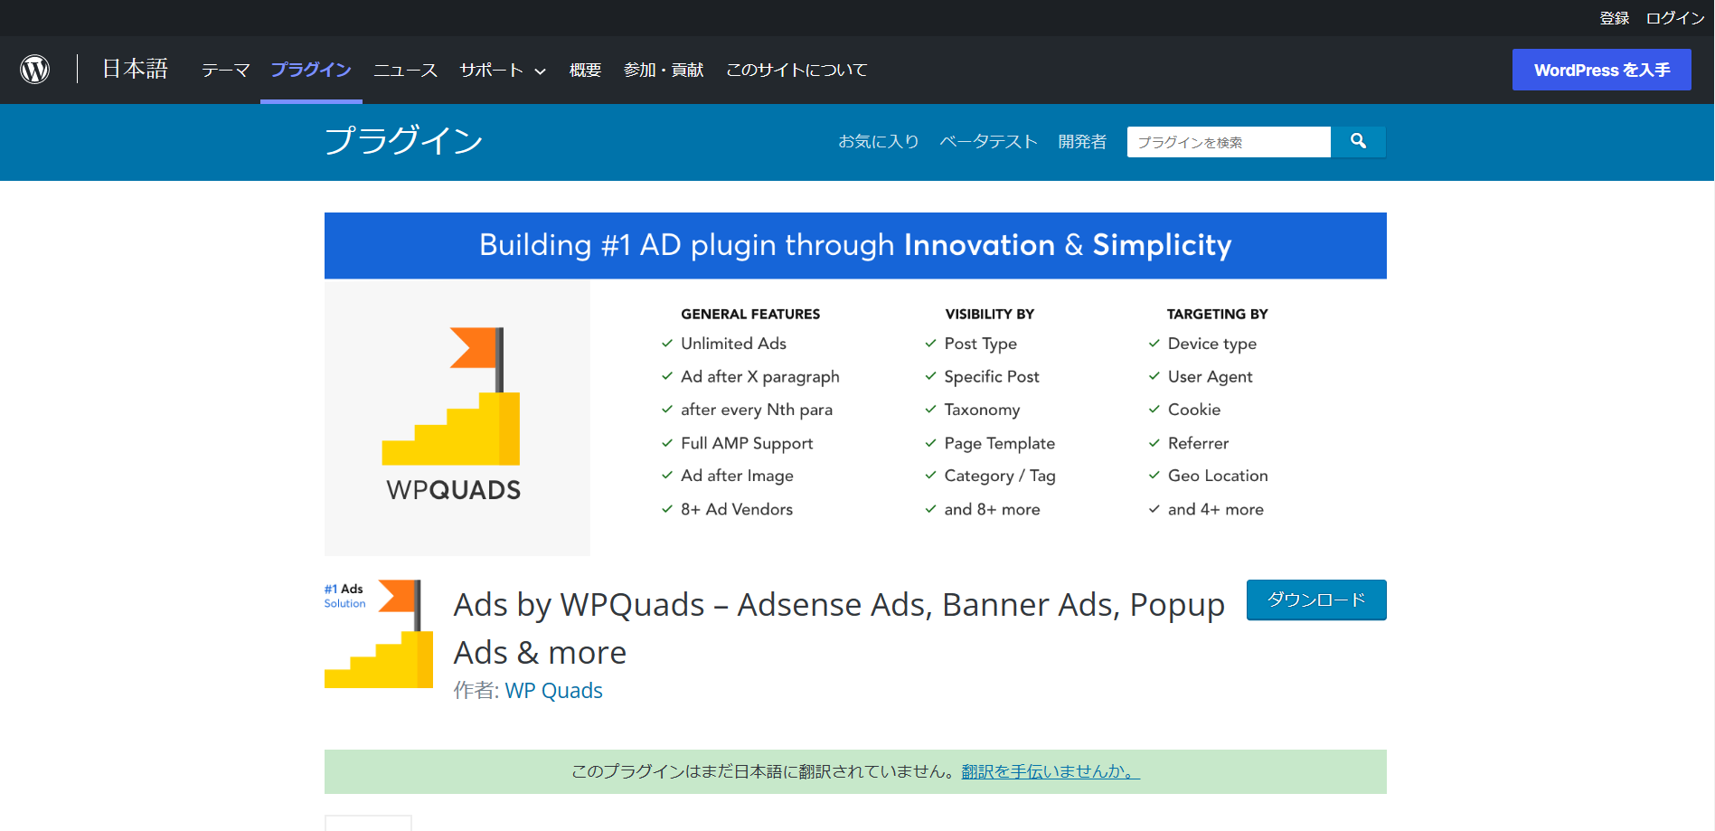Click the 'Device type' text
Viewport: 1715px width, 831px height.
click(x=1211, y=344)
